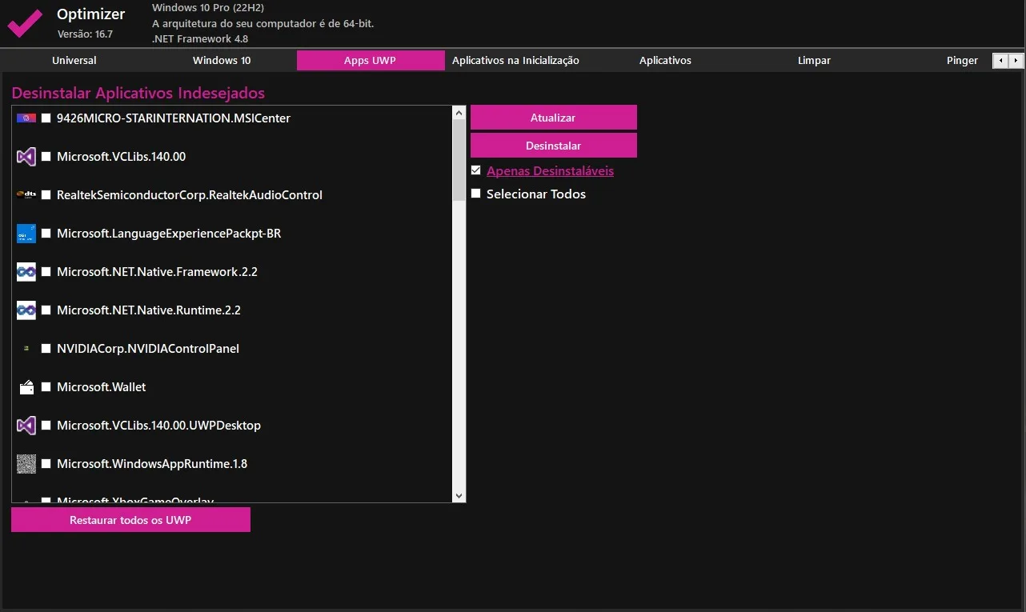Image resolution: width=1026 pixels, height=612 pixels.
Task: Click the Microsoft.NET.Native.Runtime.2.2 entry text
Action: (x=149, y=310)
